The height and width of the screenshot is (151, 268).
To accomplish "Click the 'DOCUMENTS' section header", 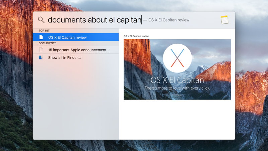I will [x=48, y=43].
